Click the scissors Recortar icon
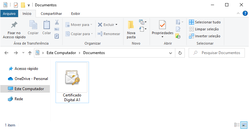 click(x=57, y=22)
